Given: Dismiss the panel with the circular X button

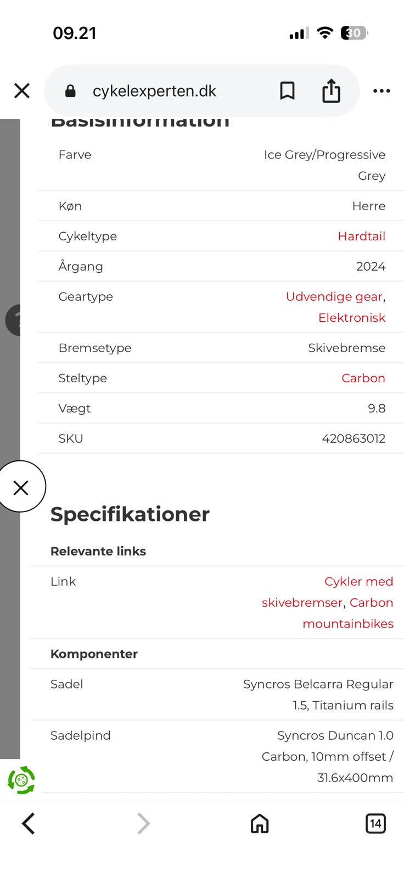Looking at the screenshot, I should [21, 487].
